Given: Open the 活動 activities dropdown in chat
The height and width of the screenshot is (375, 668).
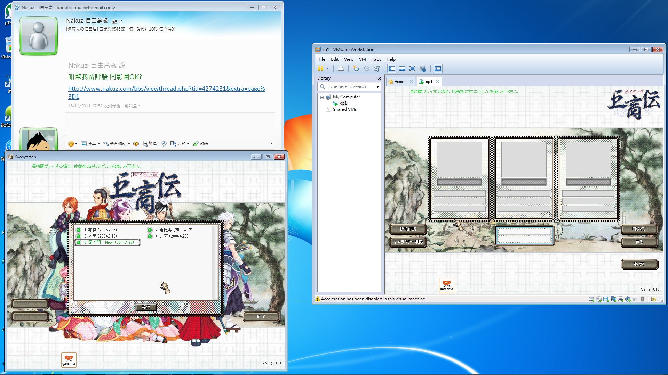Looking at the screenshot, I should coord(180,144).
